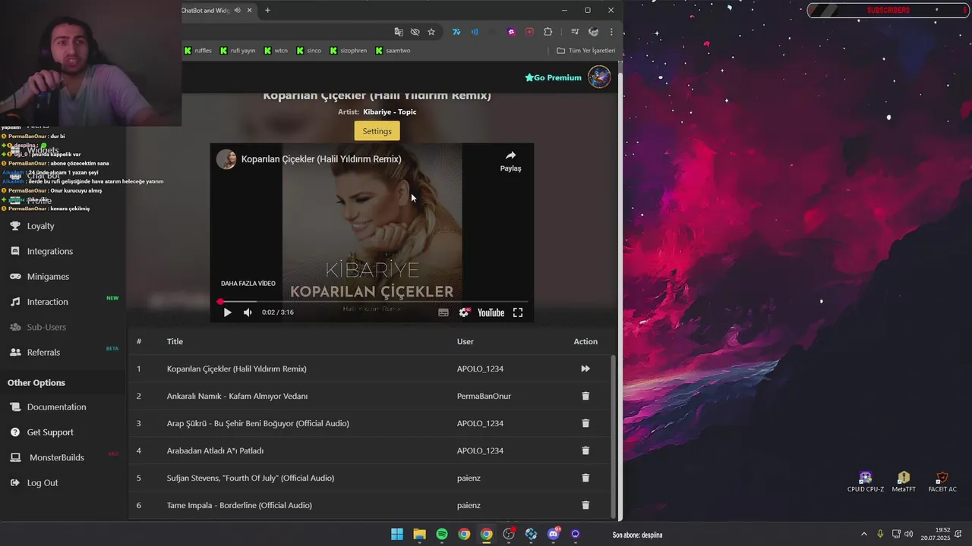The height and width of the screenshot is (546, 972).
Task: Click the taskbar volume icon
Action: coord(908,534)
